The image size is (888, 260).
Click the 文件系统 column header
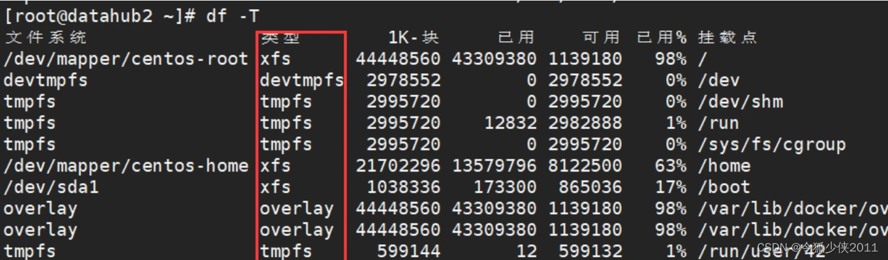point(46,38)
